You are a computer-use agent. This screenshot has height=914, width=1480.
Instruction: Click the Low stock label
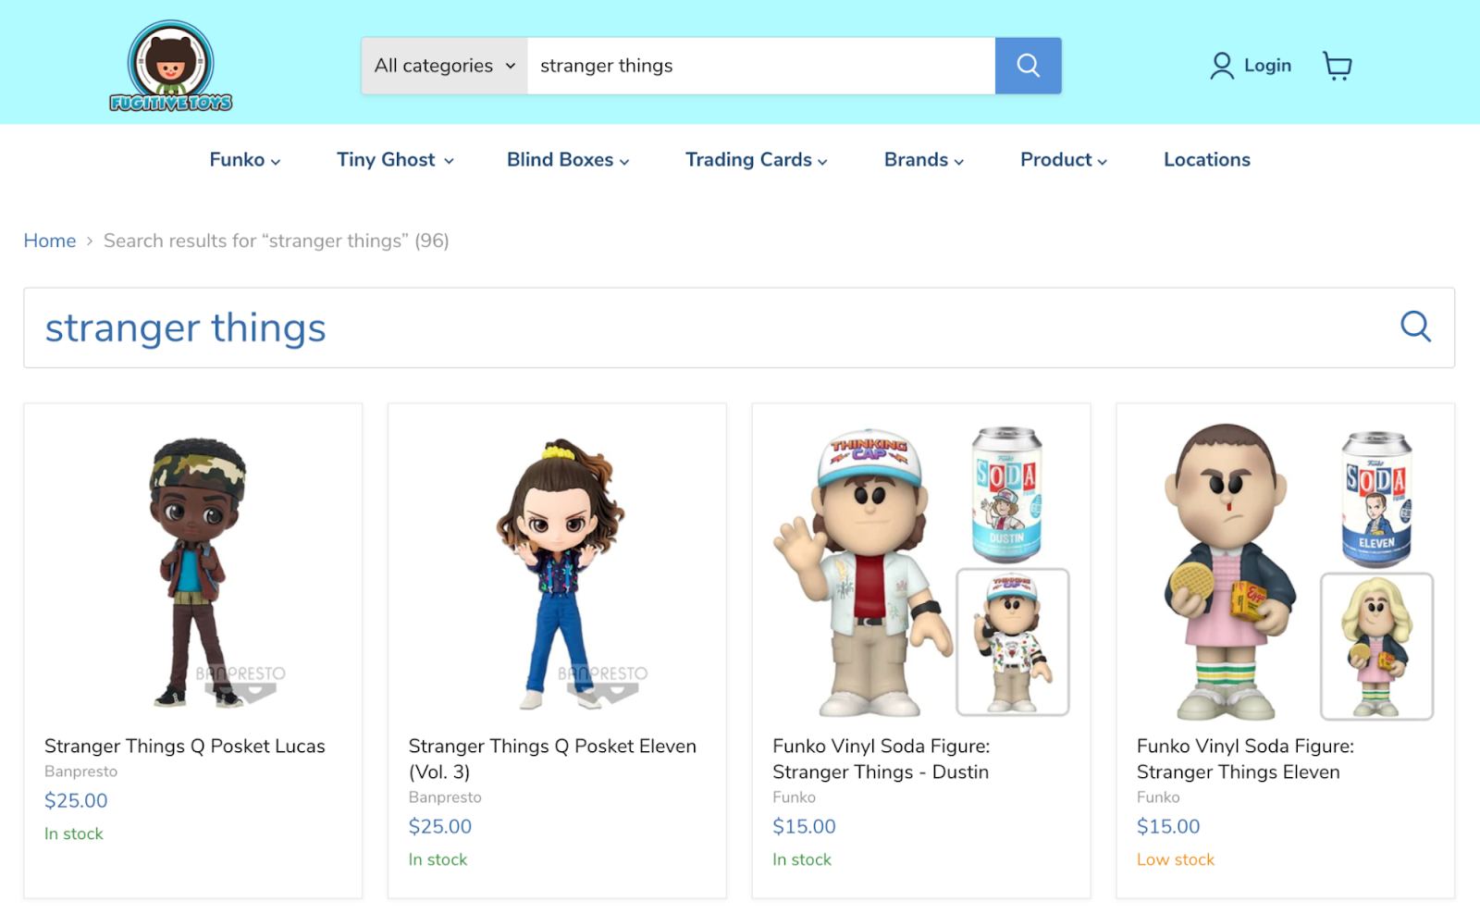[1176, 859]
